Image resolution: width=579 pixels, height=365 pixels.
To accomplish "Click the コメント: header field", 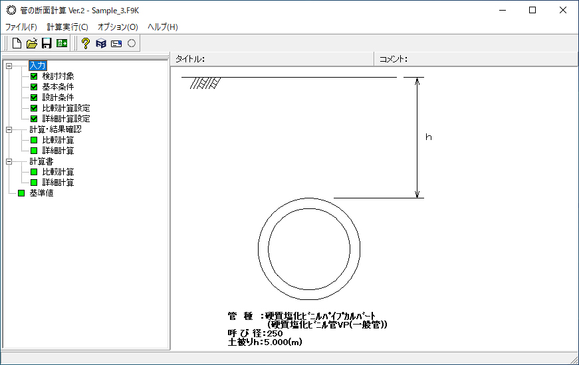I will 476,59.
